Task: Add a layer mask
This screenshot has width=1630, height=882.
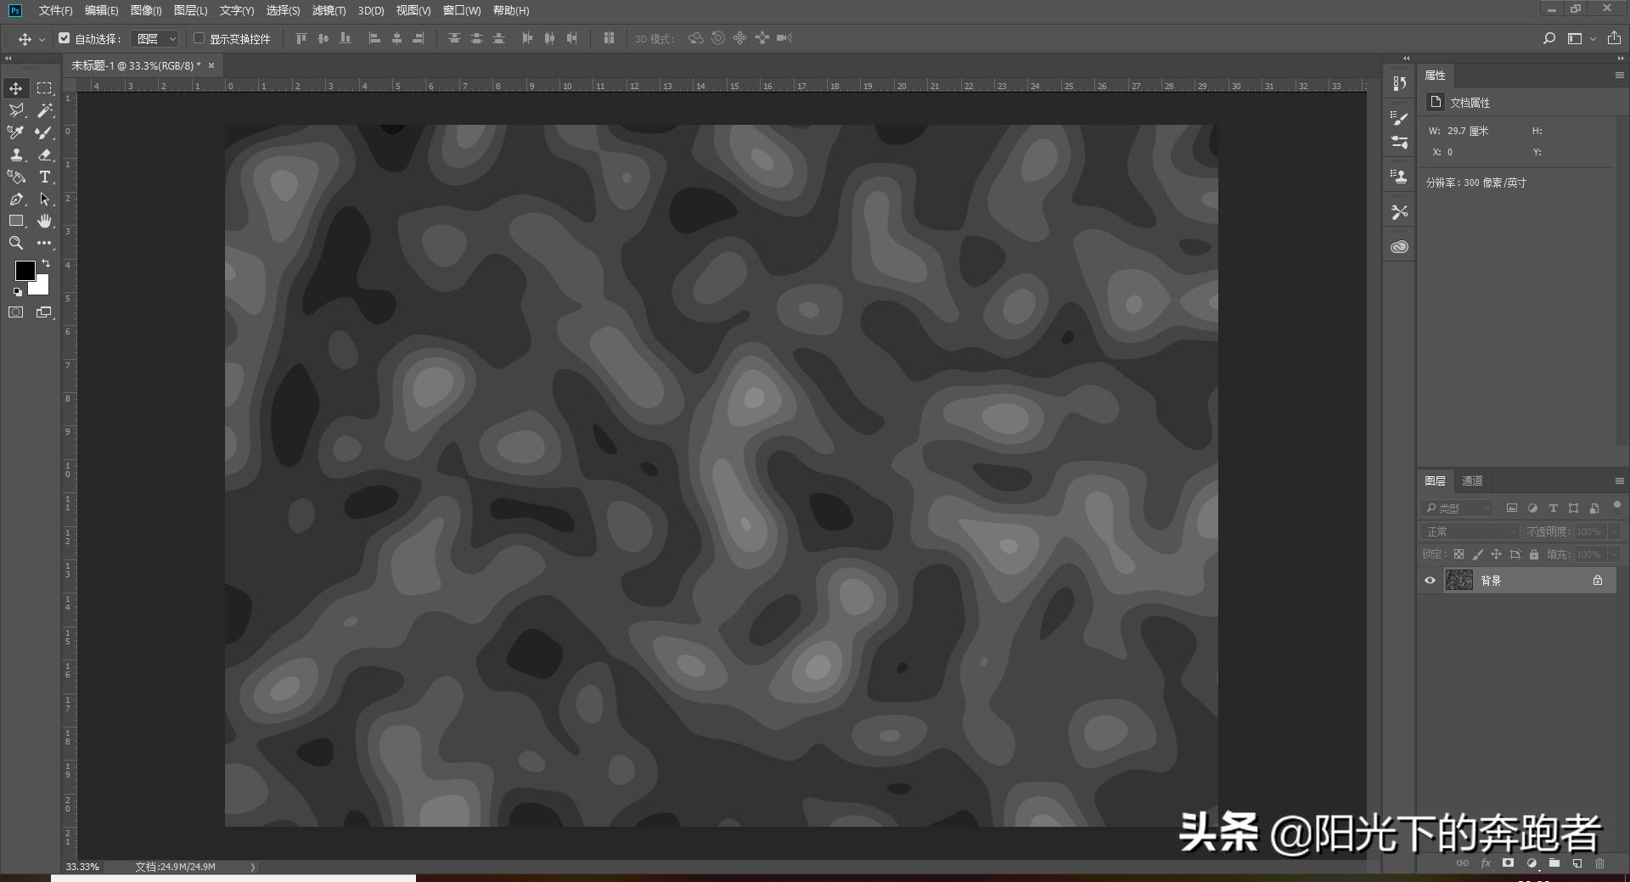Action: [1508, 863]
